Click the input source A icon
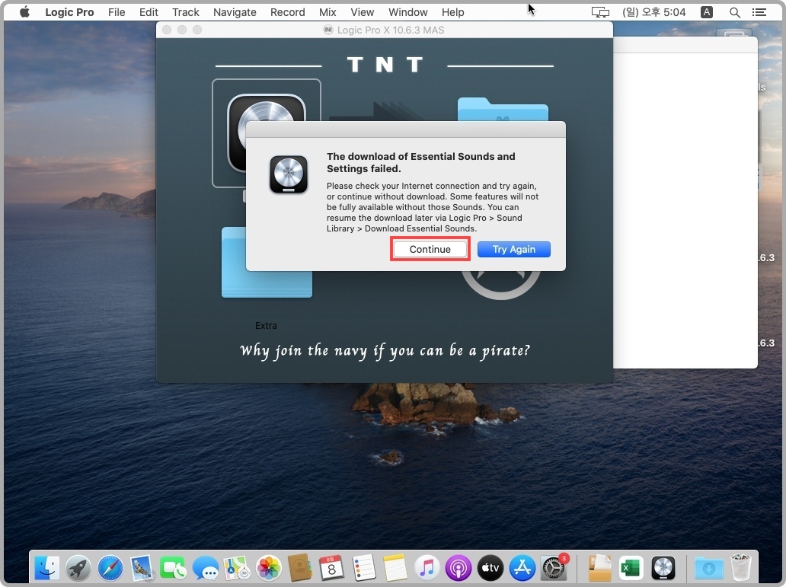786x587 pixels. click(706, 12)
